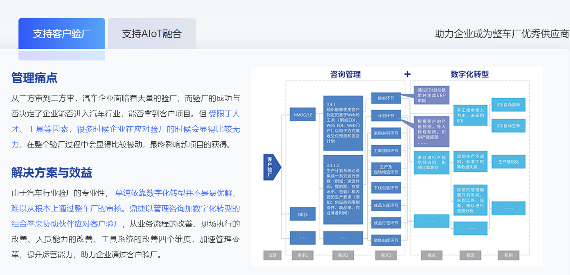Click the MMOG/LE box

[303, 115]
